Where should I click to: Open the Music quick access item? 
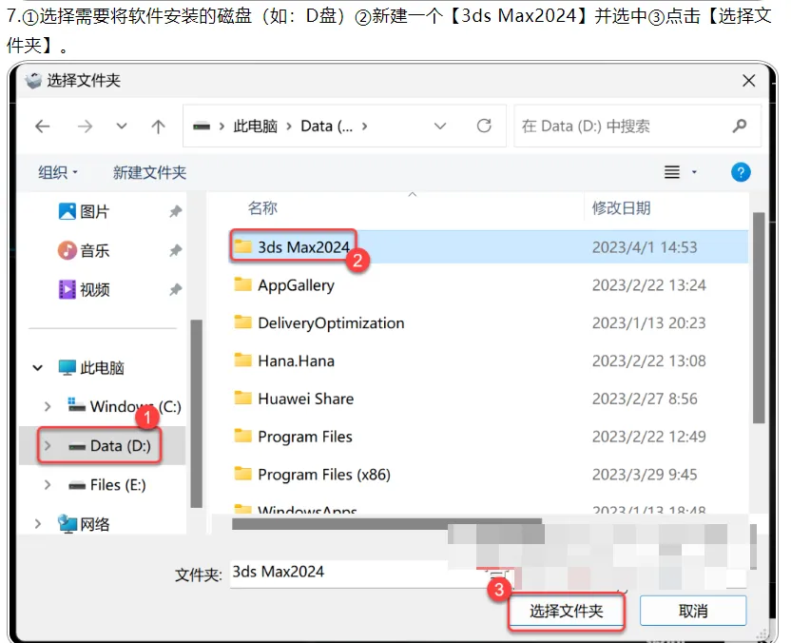coord(84,250)
